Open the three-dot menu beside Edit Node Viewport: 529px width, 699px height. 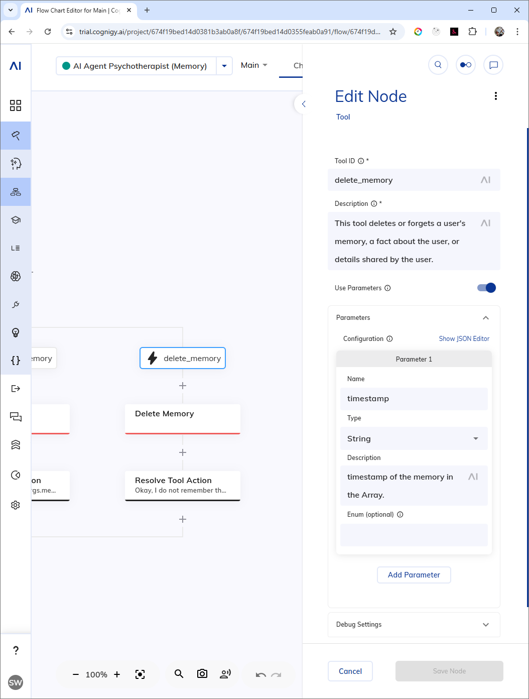[496, 96]
